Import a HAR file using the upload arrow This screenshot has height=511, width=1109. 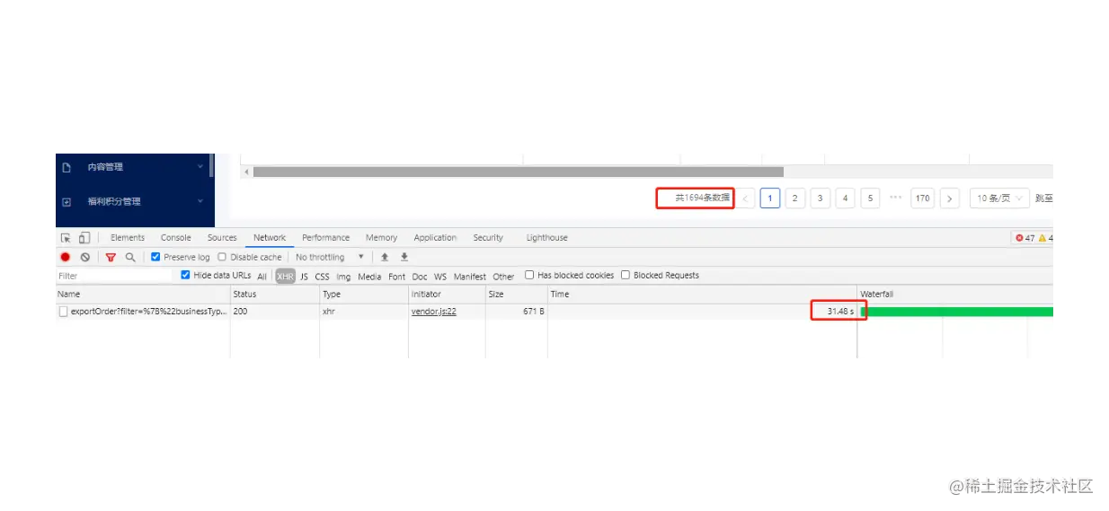[385, 257]
